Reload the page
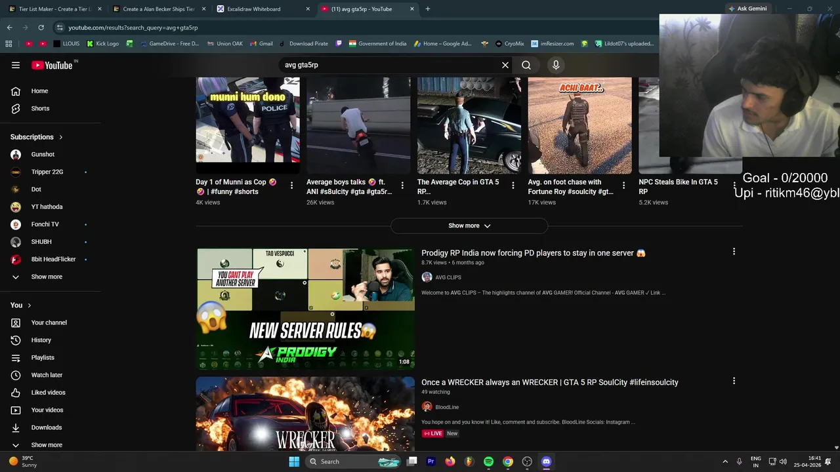 tap(41, 28)
